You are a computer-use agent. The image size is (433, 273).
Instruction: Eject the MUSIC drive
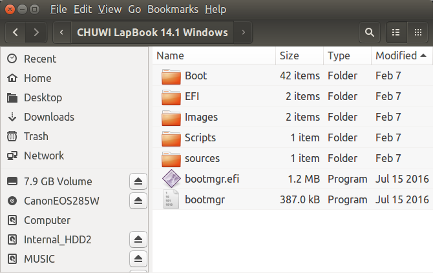pyautogui.click(x=138, y=259)
